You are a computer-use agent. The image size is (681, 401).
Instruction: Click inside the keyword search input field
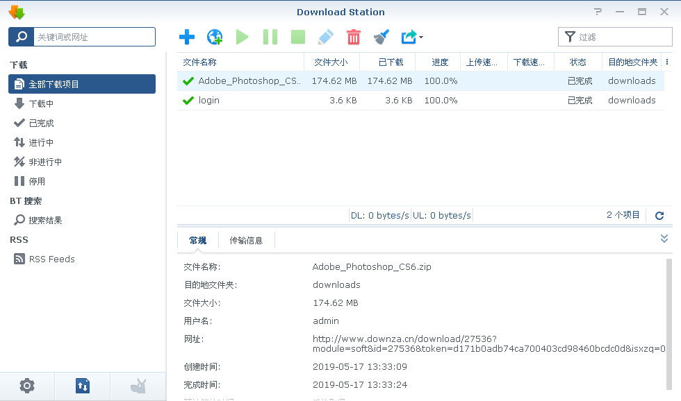pyautogui.click(x=95, y=37)
